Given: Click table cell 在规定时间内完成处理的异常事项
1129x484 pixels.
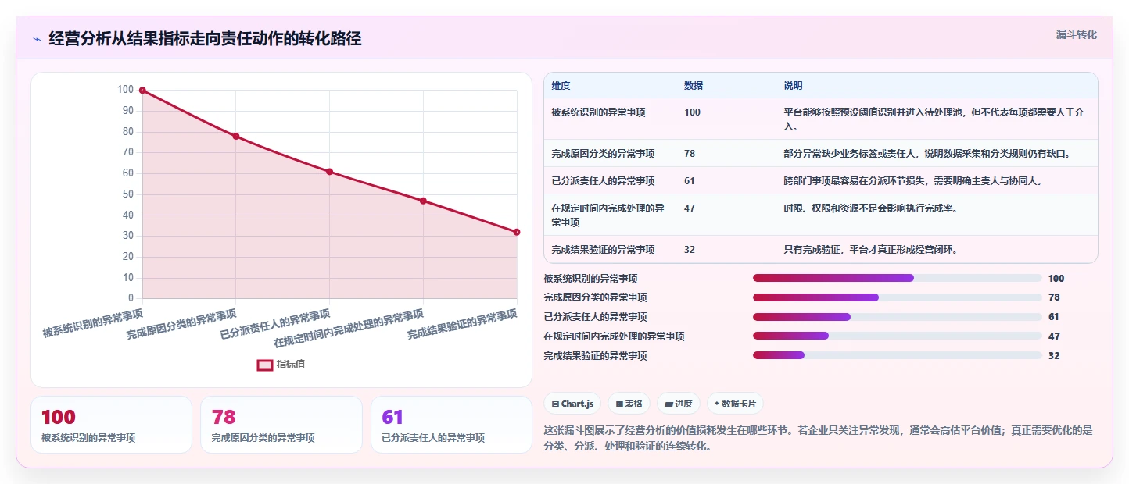Looking at the screenshot, I should [608, 215].
